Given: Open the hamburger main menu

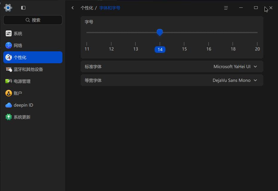Looking at the screenshot, I should (226, 8).
